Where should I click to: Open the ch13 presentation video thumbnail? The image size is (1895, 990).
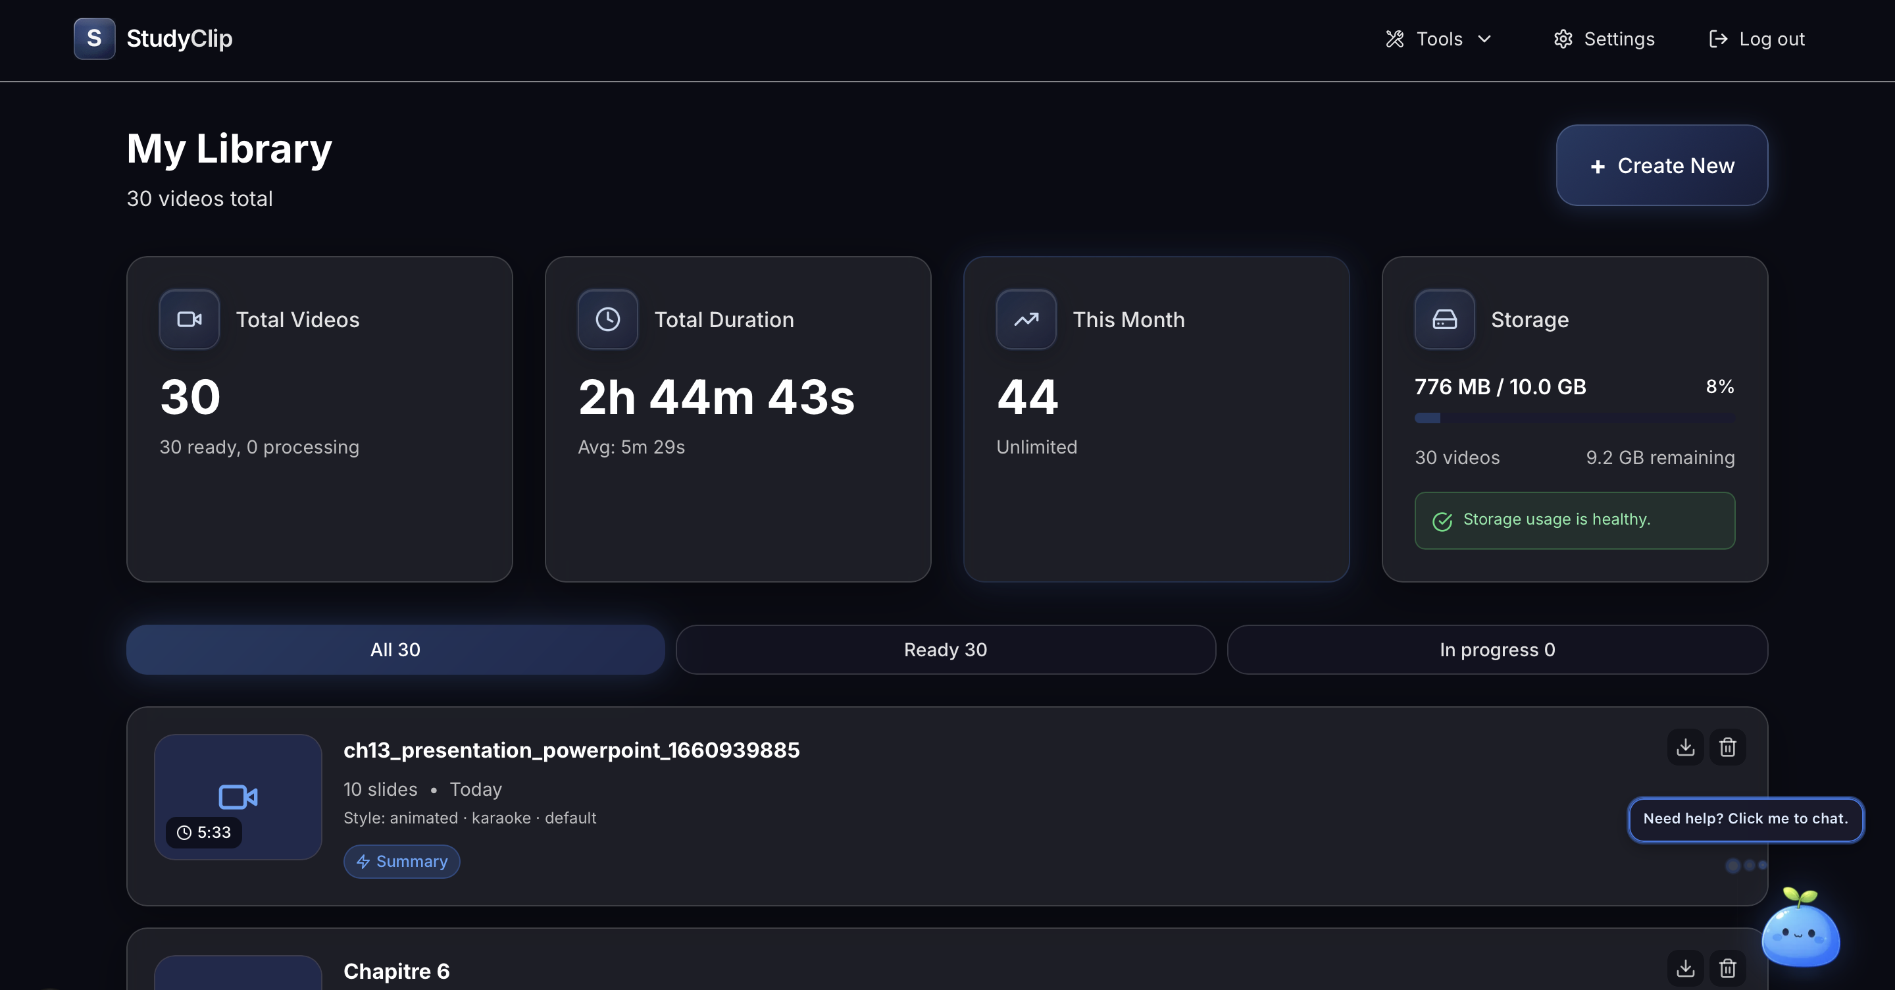(x=238, y=796)
